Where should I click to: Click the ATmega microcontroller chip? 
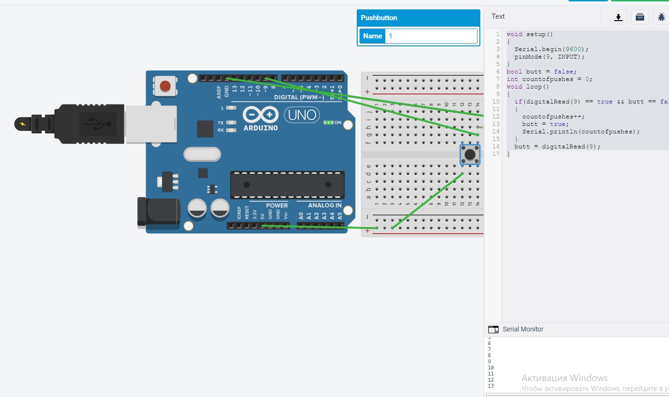pyautogui.click(x=287, y=184)
